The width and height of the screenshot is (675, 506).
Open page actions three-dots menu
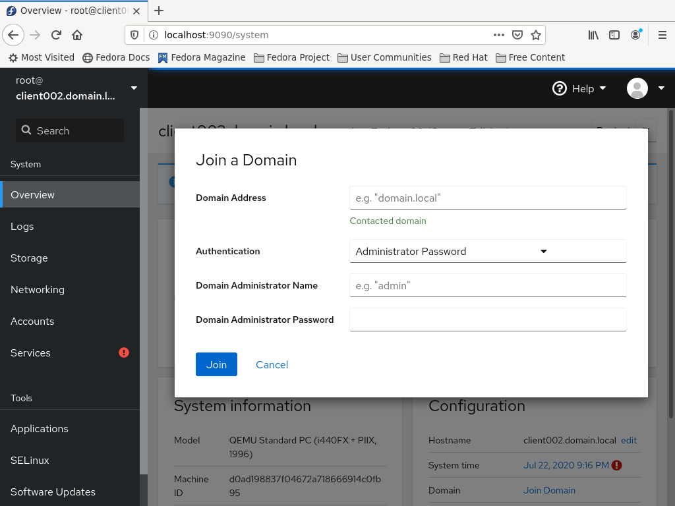click(x=498, y=35)
